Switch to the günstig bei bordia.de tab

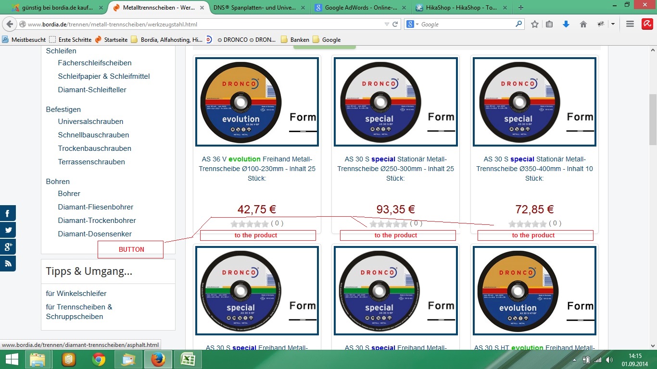56,8
